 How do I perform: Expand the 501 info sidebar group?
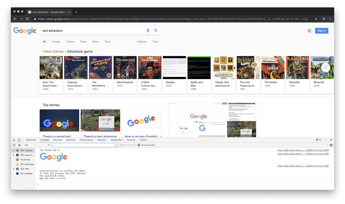click(14, 169)
